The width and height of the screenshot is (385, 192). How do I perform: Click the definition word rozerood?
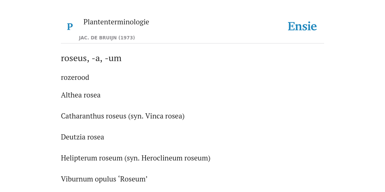[75, 77]
